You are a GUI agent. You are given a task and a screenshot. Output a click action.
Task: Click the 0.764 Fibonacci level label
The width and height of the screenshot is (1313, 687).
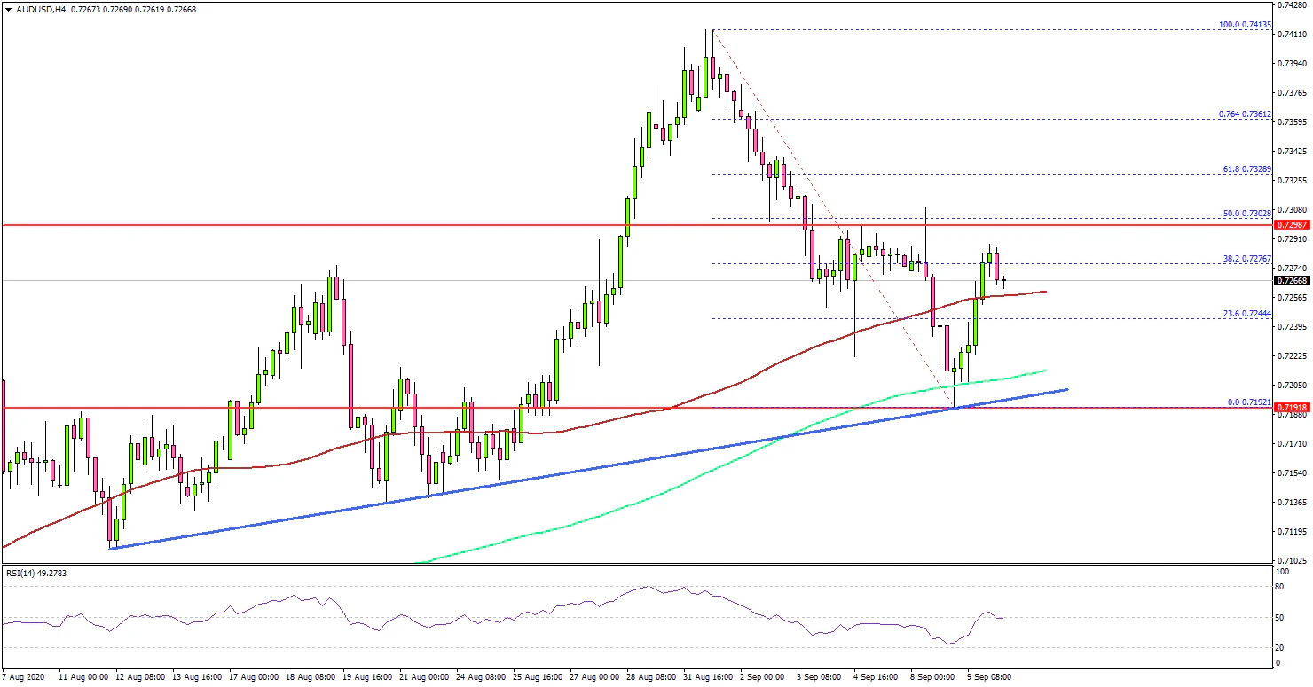(x=1245, y=114)
